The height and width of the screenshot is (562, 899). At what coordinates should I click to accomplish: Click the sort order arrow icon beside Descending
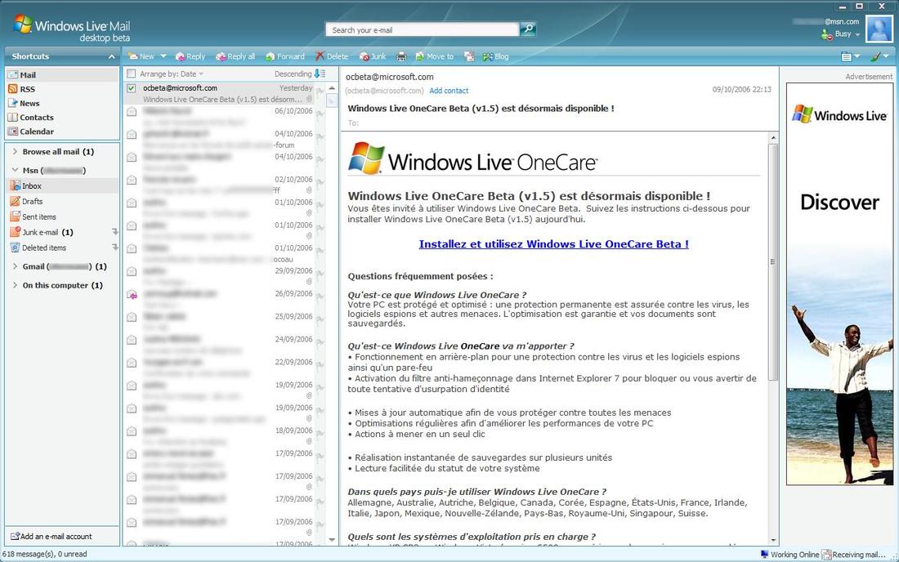pyautogui.click(x=320, y=74)
